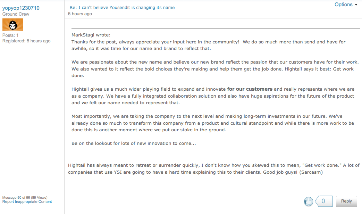Click the Options dropdown arrow

(x=356, y=5)
